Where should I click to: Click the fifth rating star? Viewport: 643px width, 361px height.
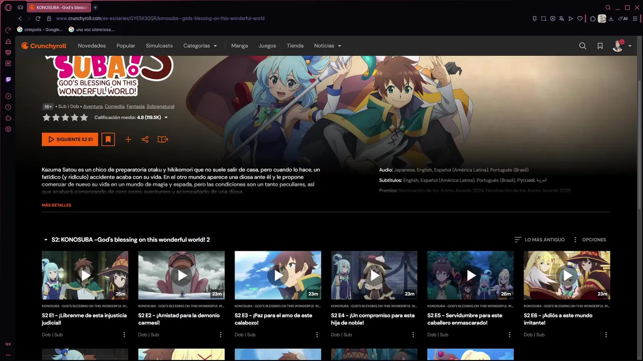click(84, 117)
